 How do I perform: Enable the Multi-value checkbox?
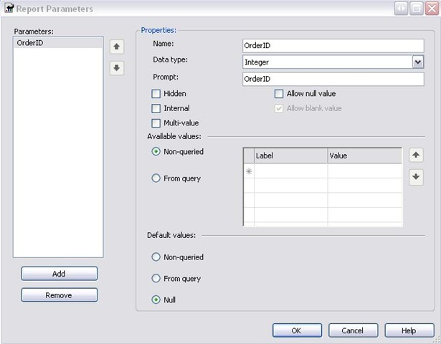point(156,123)
